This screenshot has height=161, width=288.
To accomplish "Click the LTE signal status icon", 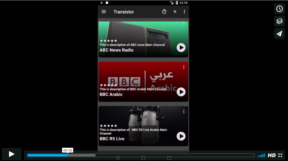I will tap(172, 3).
